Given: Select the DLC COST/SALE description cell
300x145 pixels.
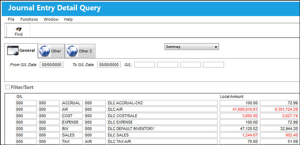Looking at the screenshot, I should tap(163, 116).
